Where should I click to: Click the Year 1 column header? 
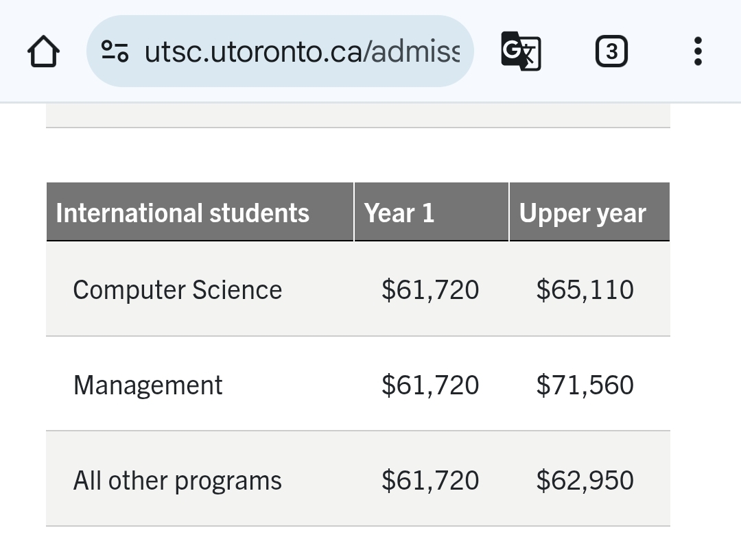(432, 212)
